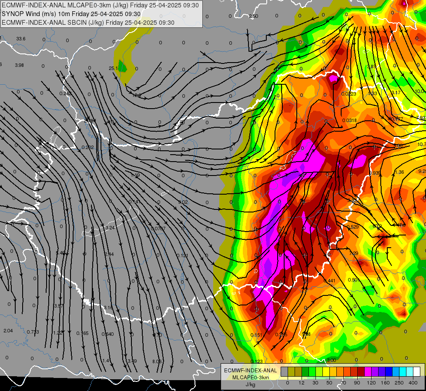
Task: Click the title line 'ECMWF-INDEX-ANAL MLCAPE0-3km (J/kg)'
Action: point(65,5)
